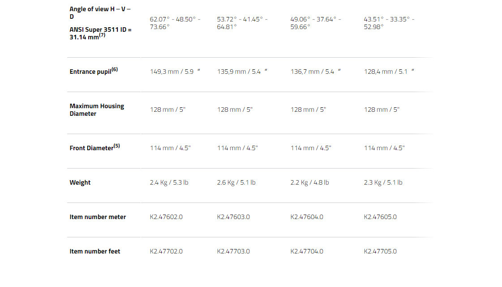Select the Item number meter label
Viewport: 502px width, 287px height.
click(x=98, y=217)
